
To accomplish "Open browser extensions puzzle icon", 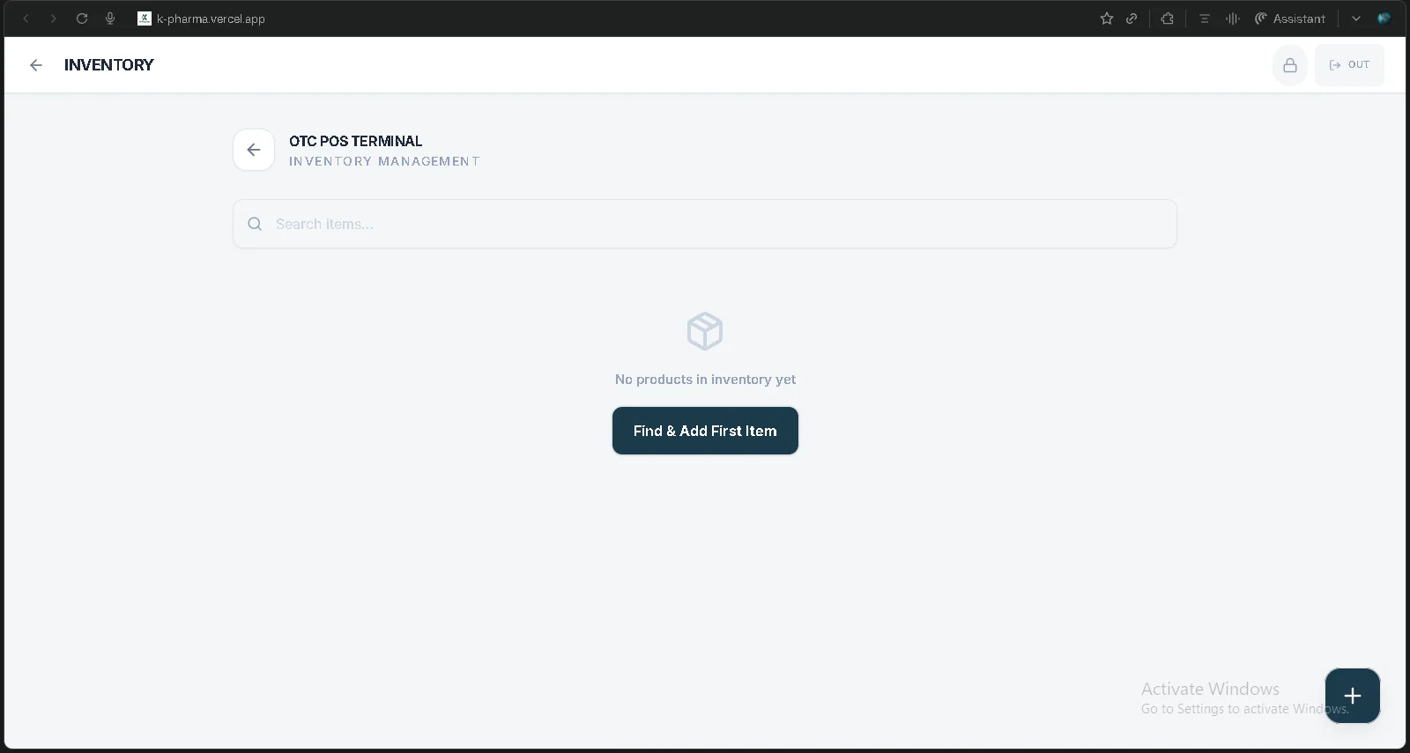I will pyautogui.click(x=1168, y=18).
